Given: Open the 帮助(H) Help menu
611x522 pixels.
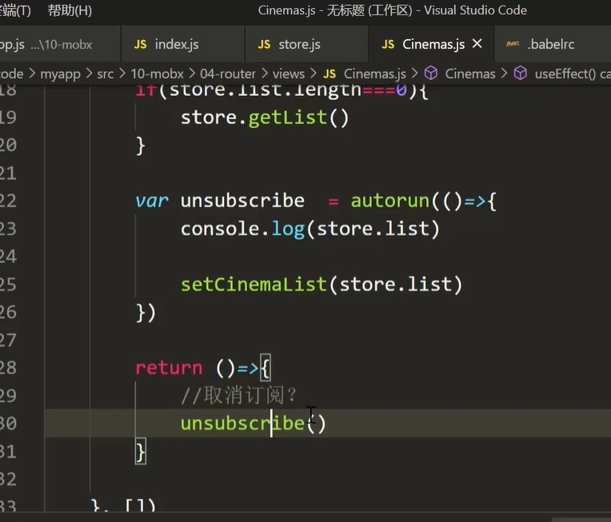Looking at the screenshot, I should [x=70, y=10].
